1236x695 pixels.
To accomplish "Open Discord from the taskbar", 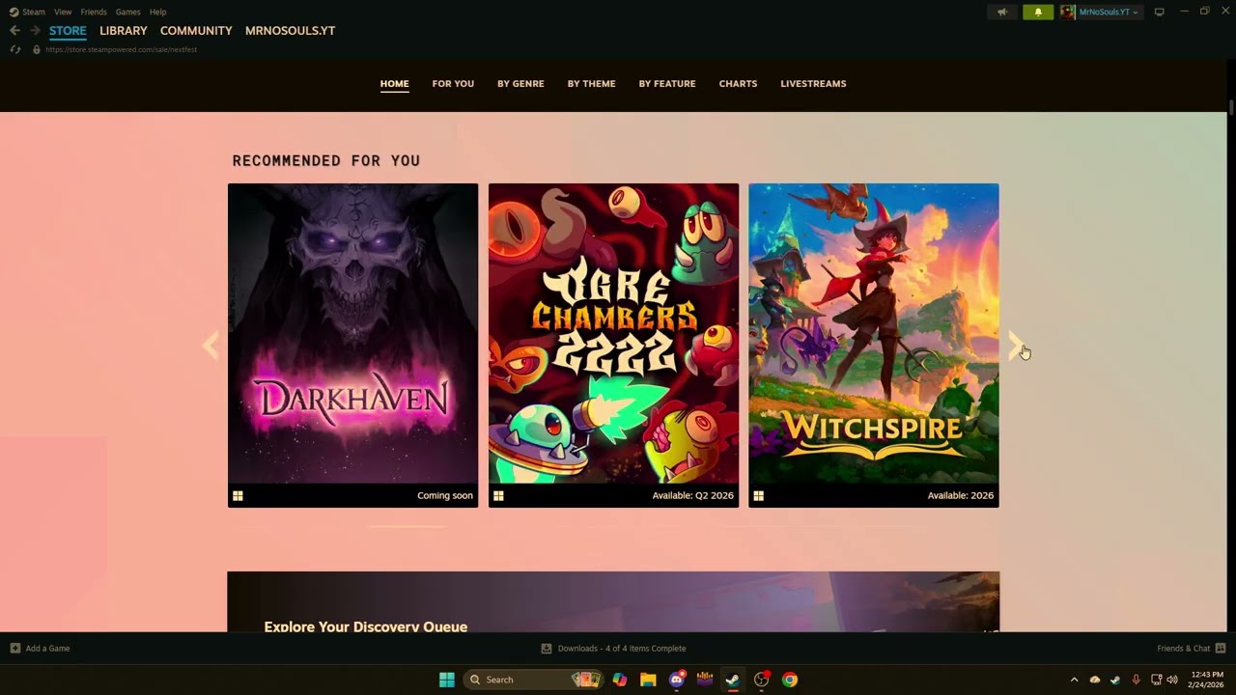I will coord(677,680).
